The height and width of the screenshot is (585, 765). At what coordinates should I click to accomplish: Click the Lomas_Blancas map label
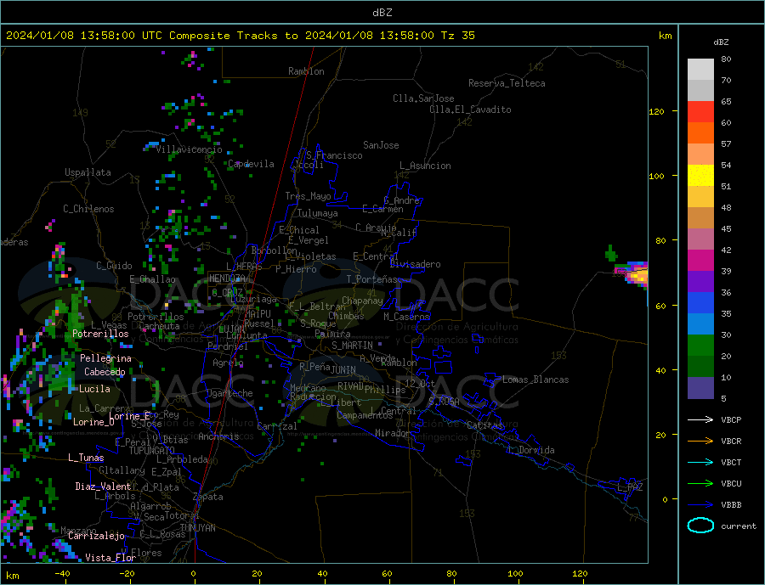click(535, 380)
